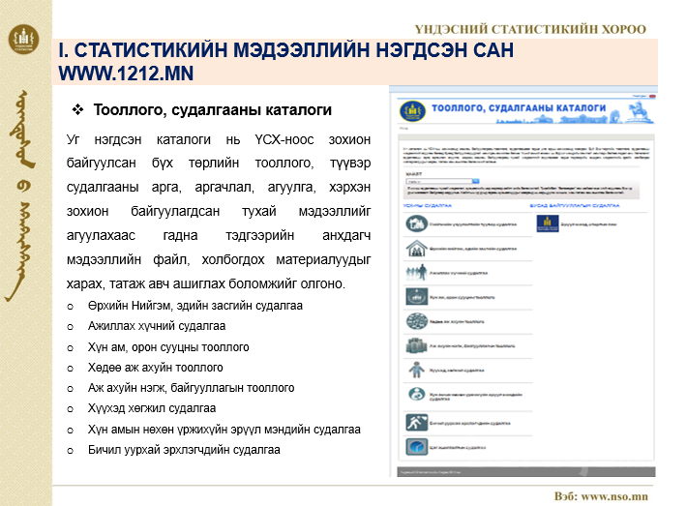Screen dimensions: 687x506
Task: Select the population and housing census icon
Action: (x=417, y=298)
